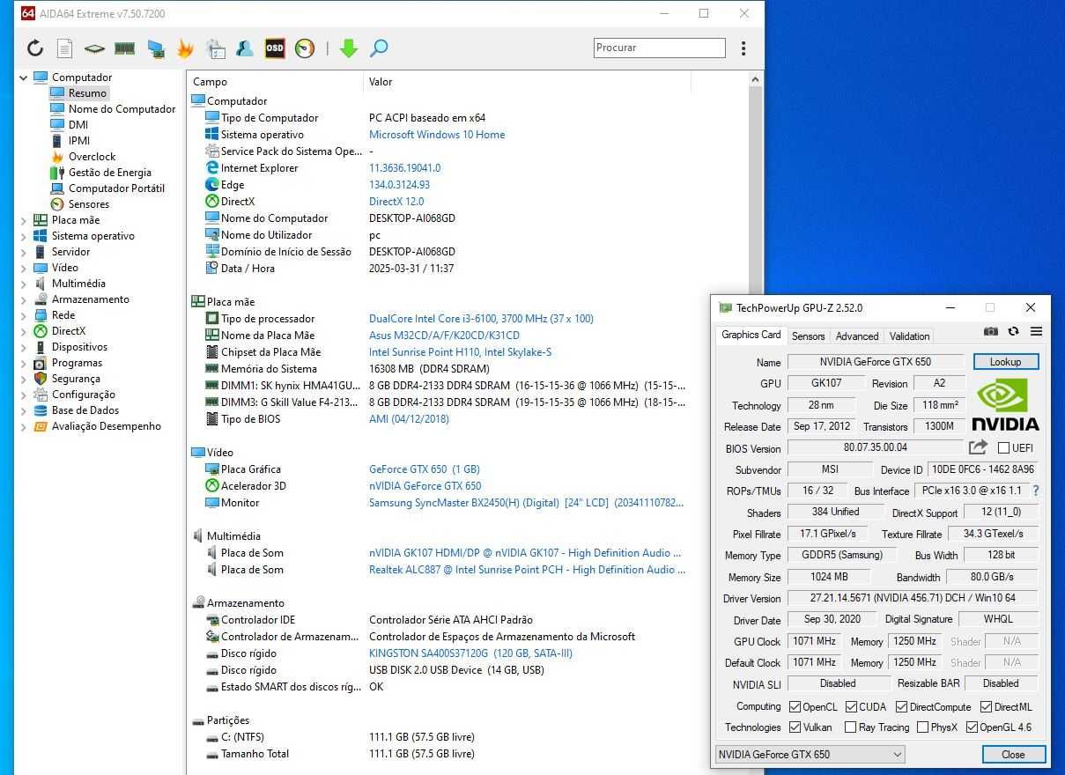Open the CPU chip tool icon
Image resolution: width=1065 pixels, height=775 pixels.
(x=94, y=48)
